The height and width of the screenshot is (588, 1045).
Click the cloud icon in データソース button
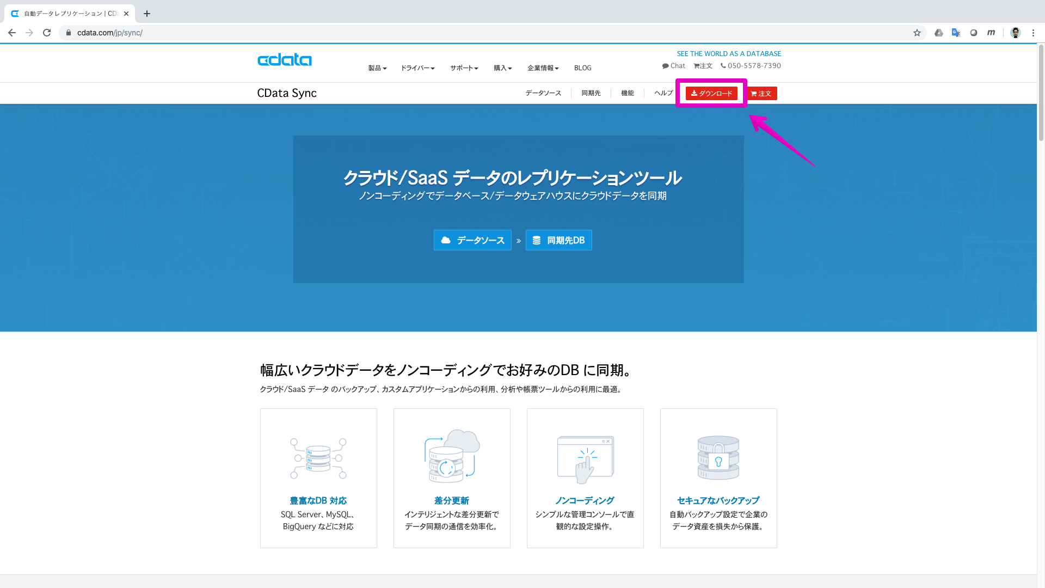coord(446,240)
